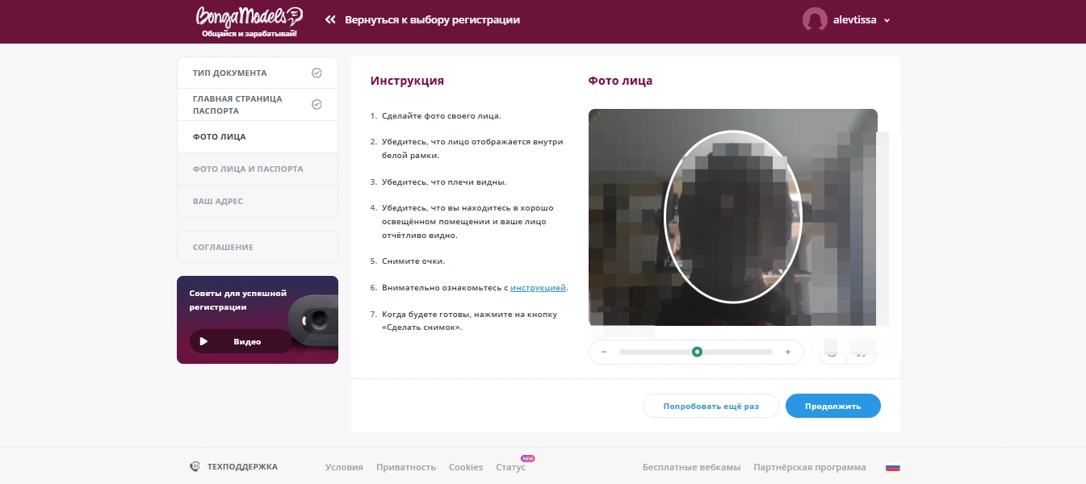This screenshot has height=484, width=1086.
Task: Click the green zoom slider handle
Action: [x=697, y=352]
